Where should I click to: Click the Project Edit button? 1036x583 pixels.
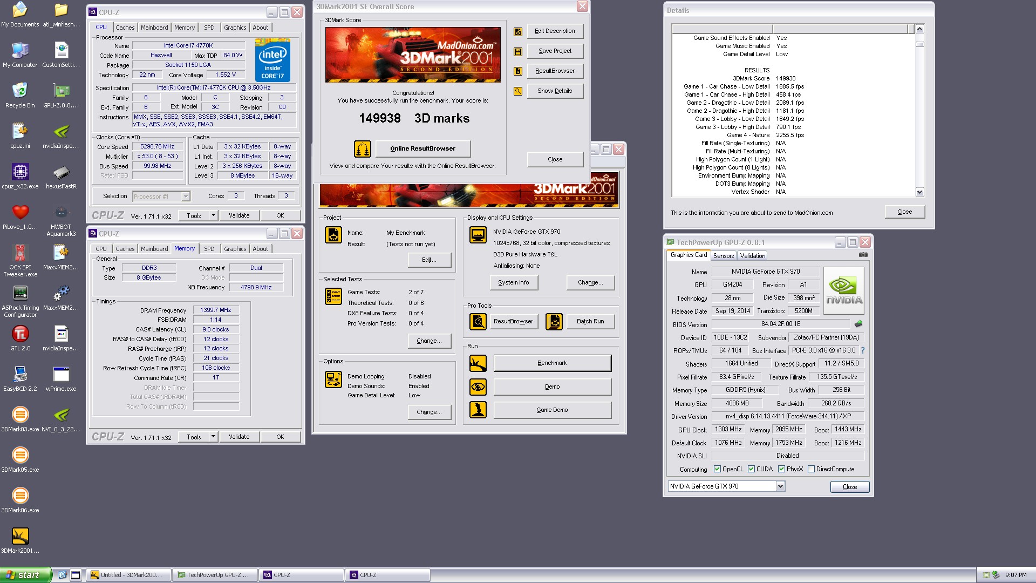[429, 260]
